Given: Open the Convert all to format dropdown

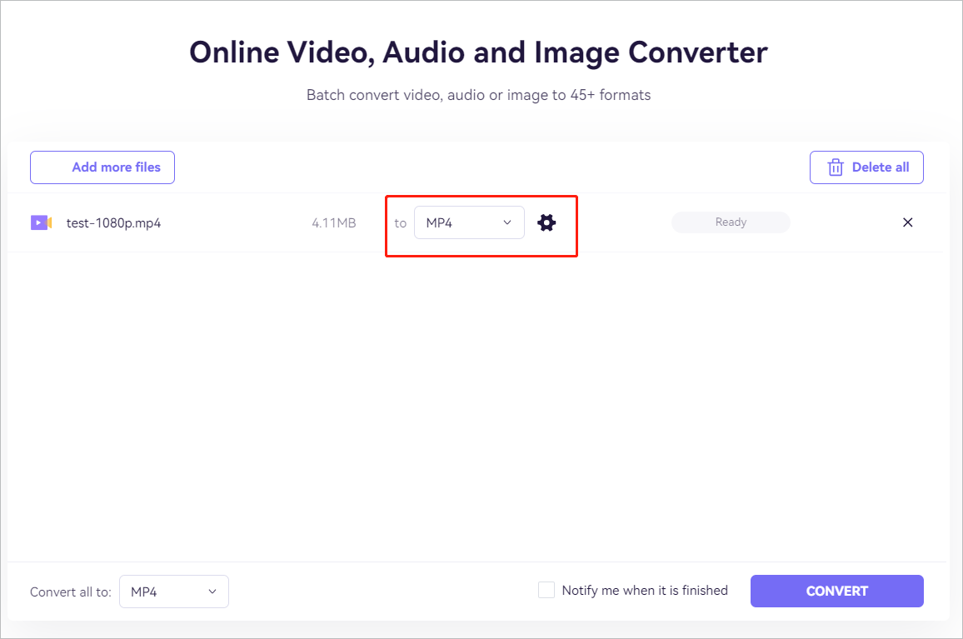Looking at the screenshot, I should [x=173, y=592].
